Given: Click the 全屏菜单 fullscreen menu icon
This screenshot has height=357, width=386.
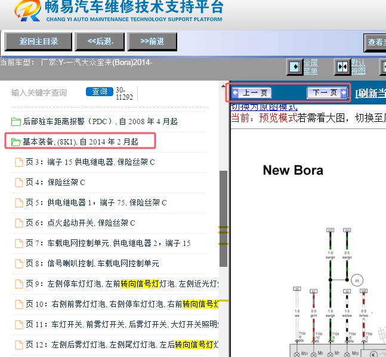Looking at the screenshot, I should point(295,67).
